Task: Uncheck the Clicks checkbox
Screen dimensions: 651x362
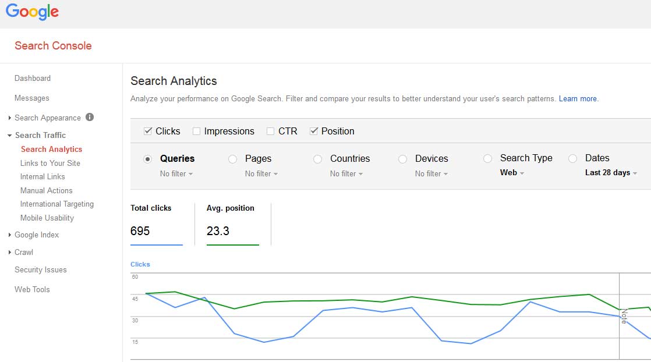Action: pyautogui.click(x=148, y=131)
